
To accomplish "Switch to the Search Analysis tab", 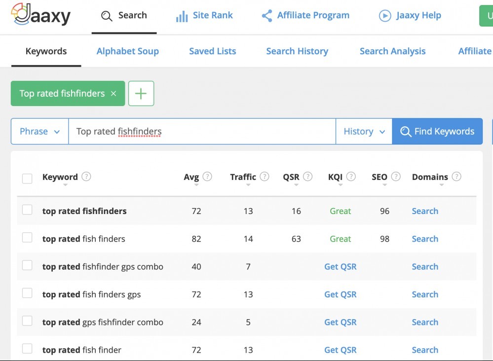I will [393, 51].
